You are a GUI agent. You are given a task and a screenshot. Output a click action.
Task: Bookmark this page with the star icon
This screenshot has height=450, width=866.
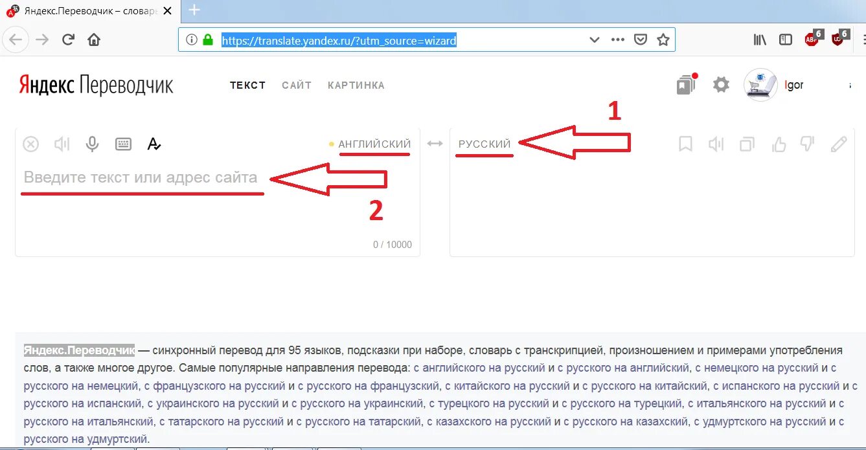click(663, 39)
